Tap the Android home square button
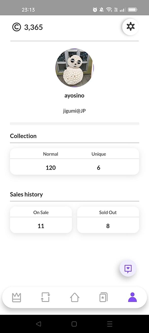The image size is (149, 333). click(x=74, y=324)
